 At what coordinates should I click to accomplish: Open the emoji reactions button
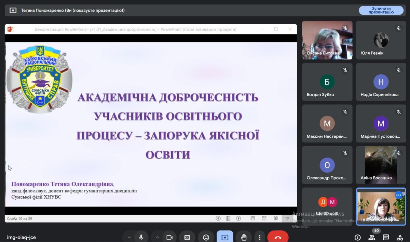(206, 237)
